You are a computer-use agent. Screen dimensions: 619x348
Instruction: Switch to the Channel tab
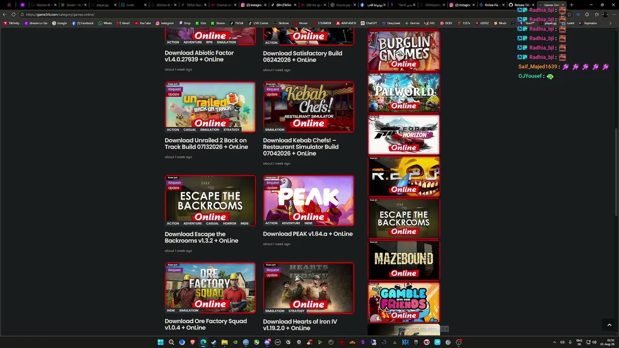(223, 5)
